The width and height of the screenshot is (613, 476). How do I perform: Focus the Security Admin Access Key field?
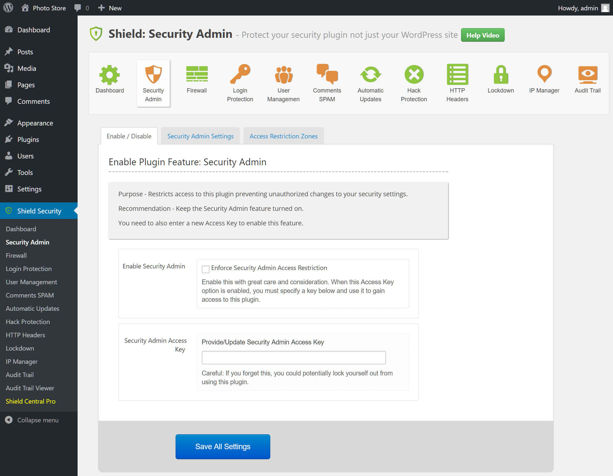click(294, 358)
